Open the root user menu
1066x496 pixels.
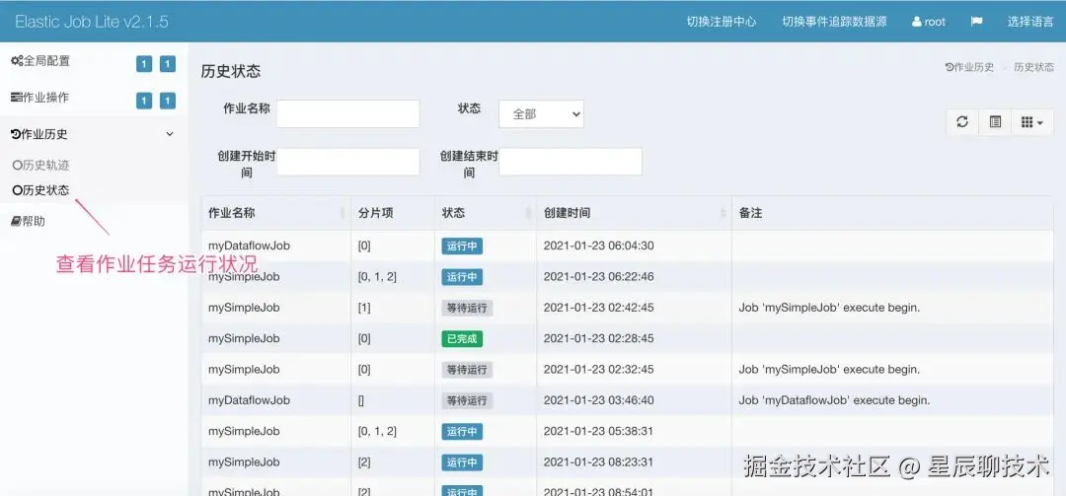click(929, 21)
